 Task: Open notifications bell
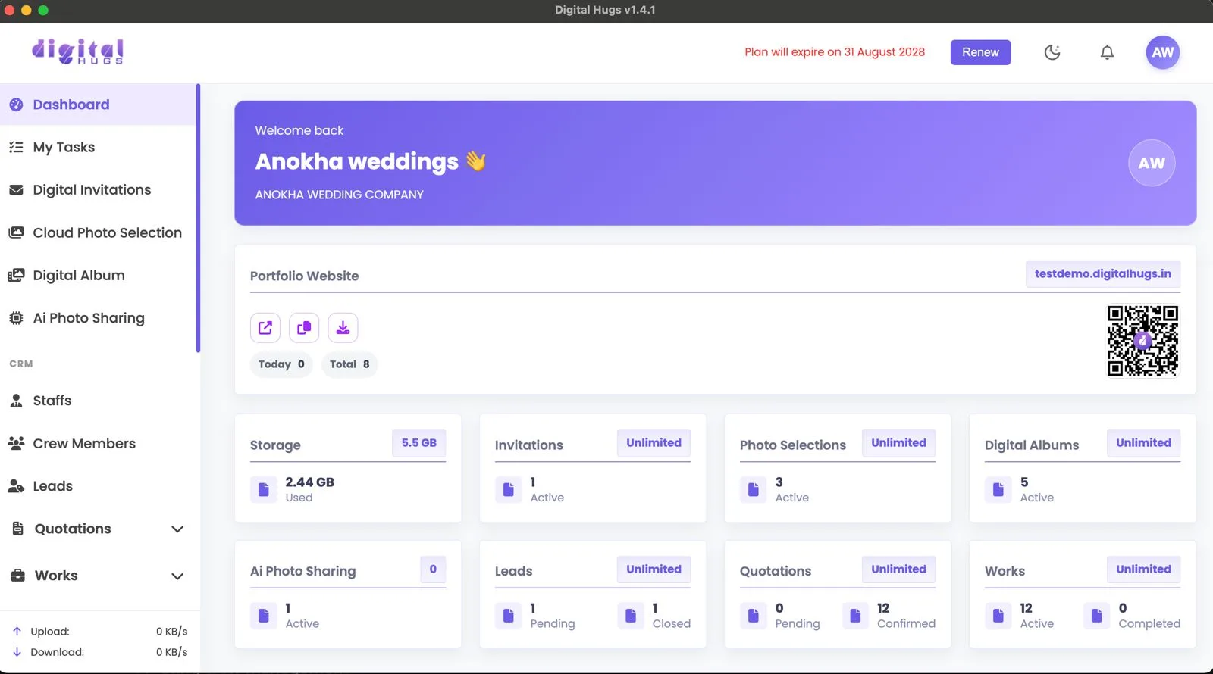tap(1107, 52)
